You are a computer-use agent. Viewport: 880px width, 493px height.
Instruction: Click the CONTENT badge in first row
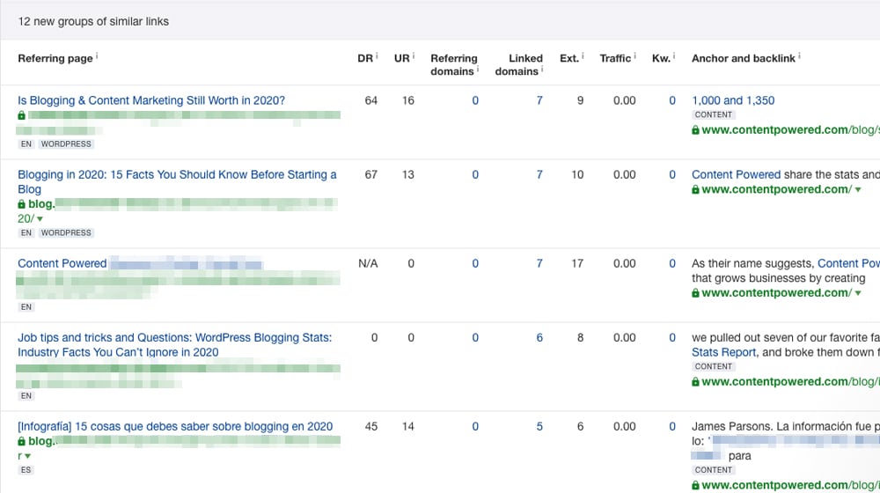point(714,114)
